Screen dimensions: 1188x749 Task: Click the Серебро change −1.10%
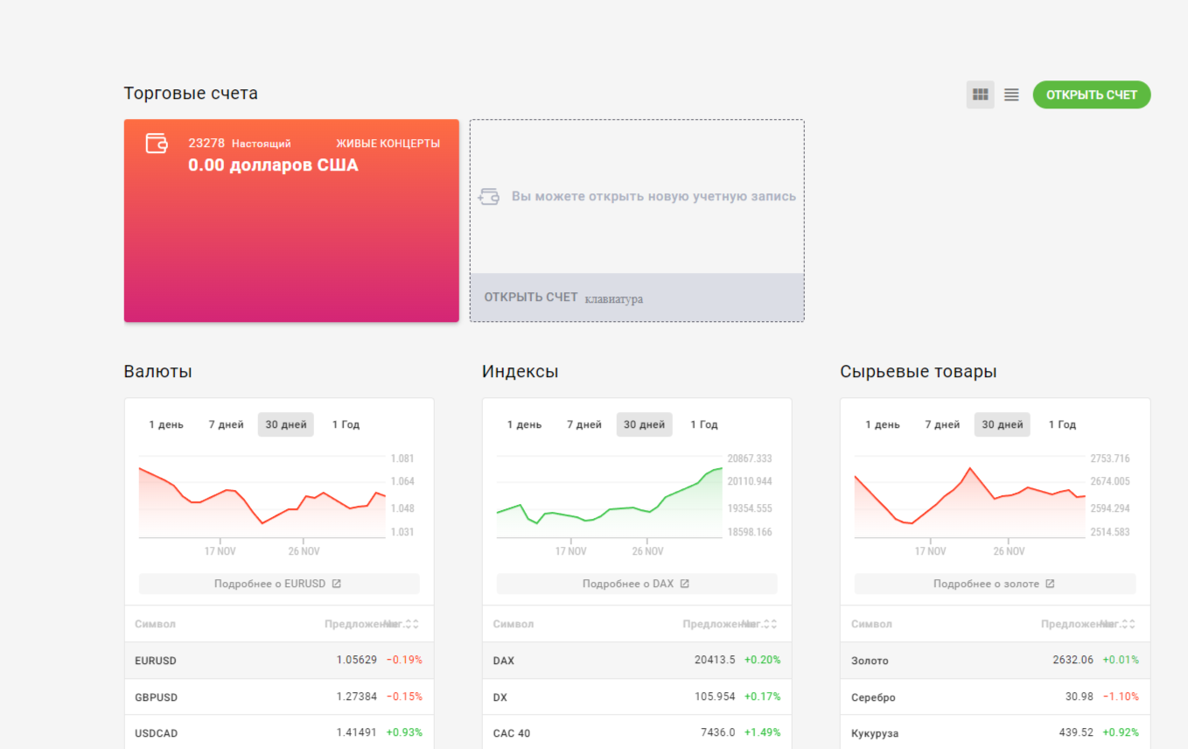pos(1121,697)
